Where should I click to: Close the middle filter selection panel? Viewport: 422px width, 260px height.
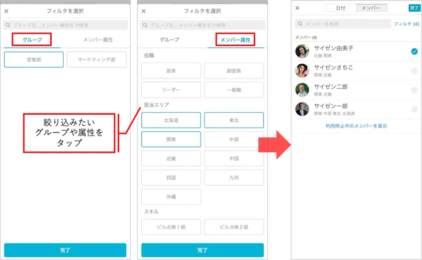pyautogui.click(x=144, y=11)
